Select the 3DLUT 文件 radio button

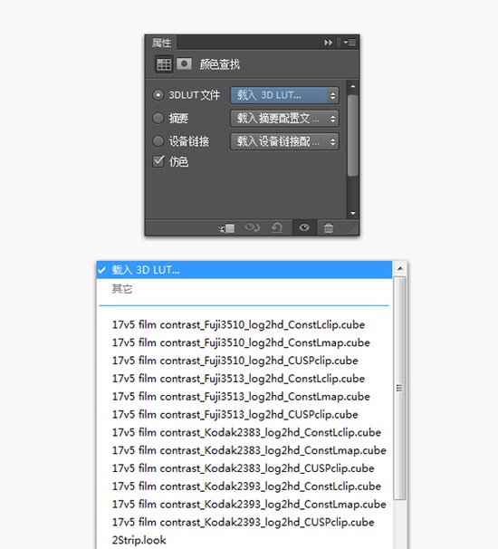(x=158, y=95)
